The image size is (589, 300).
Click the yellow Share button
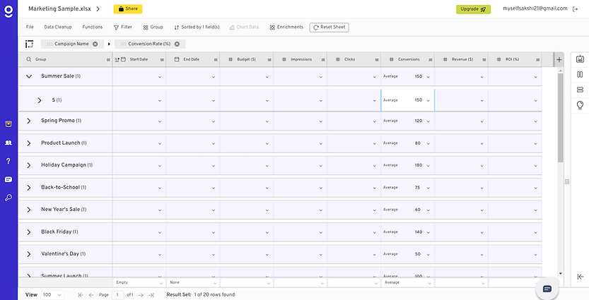pyautogui.click(x=127, y=9)
